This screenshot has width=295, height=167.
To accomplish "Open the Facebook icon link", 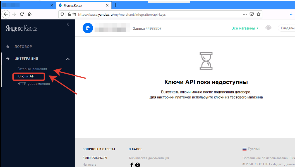I will click(x=132, y=165).
